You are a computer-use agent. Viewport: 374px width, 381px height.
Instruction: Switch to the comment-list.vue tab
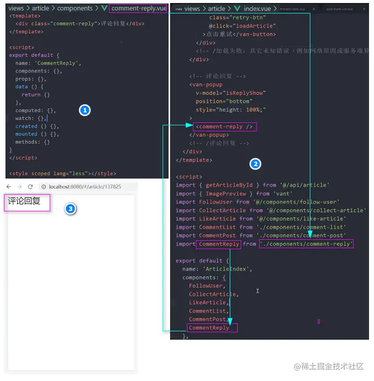click(339, 9)
